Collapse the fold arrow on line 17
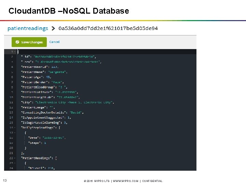The width and height of the screenshot is (246, 184). pyautogui.click(x=15, y=133)
